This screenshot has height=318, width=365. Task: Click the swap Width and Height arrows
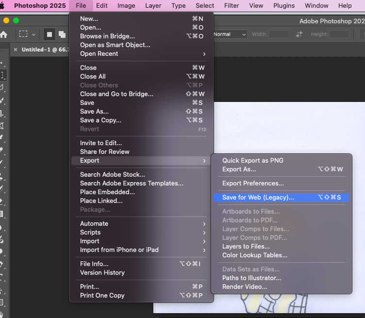[299, 34]
